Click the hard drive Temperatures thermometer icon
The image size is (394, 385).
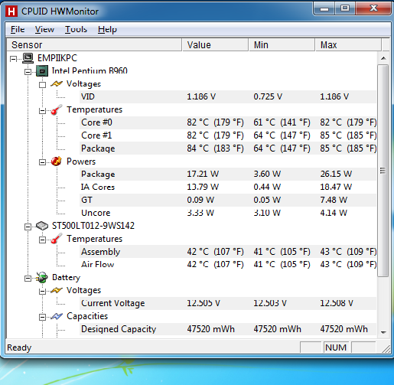[57, 239]
